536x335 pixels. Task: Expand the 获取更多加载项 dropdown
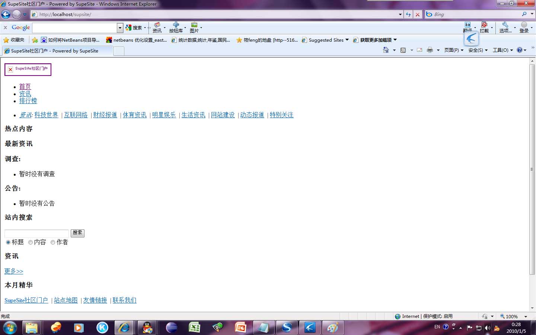click(395, 40)
